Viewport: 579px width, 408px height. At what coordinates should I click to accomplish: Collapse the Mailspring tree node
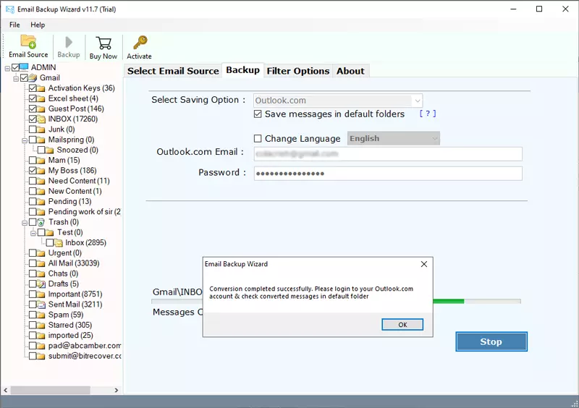coord(25,140)
